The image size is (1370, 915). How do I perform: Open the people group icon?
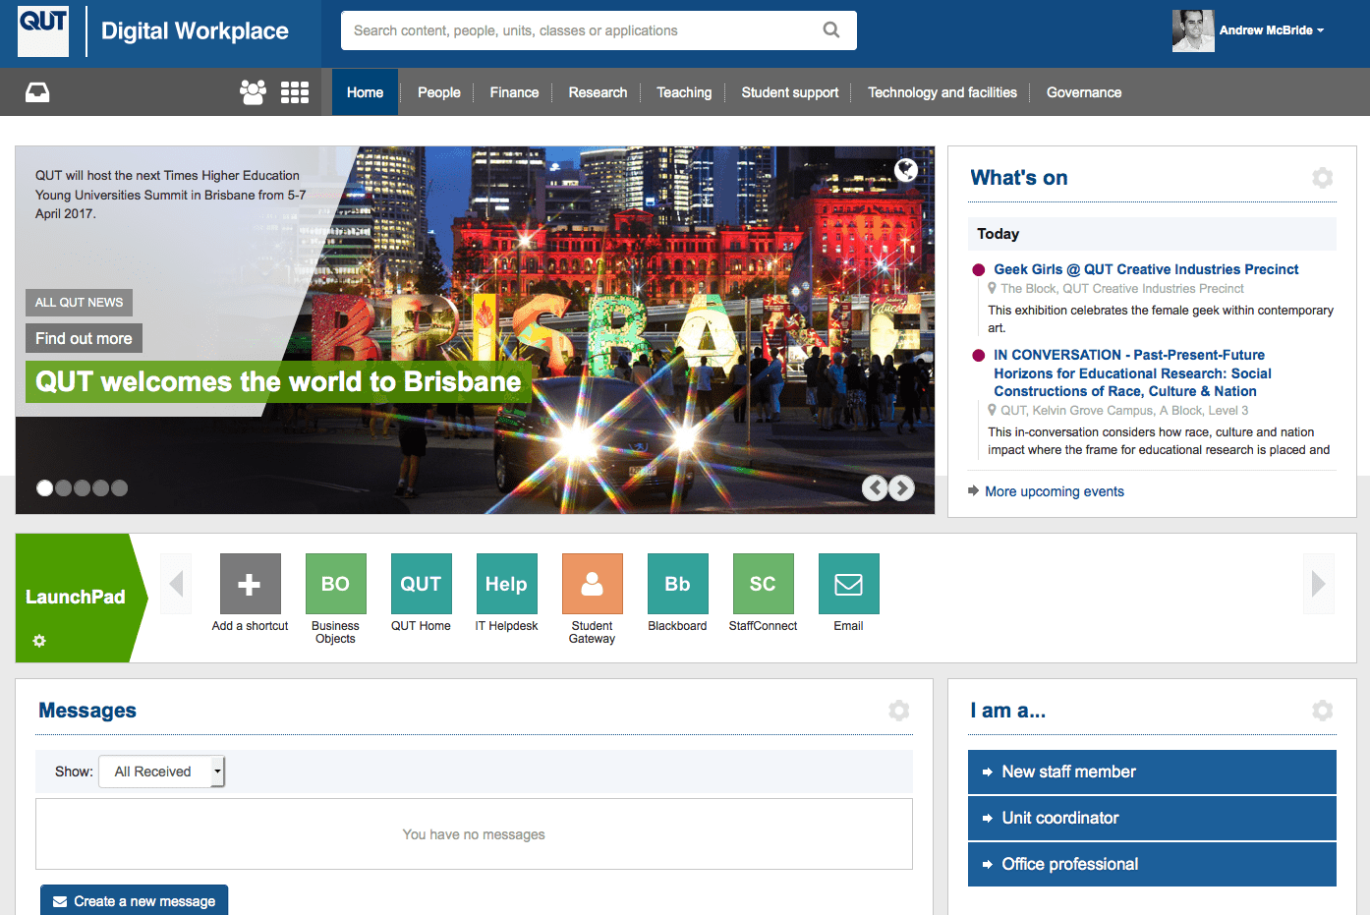click(253, 92)
